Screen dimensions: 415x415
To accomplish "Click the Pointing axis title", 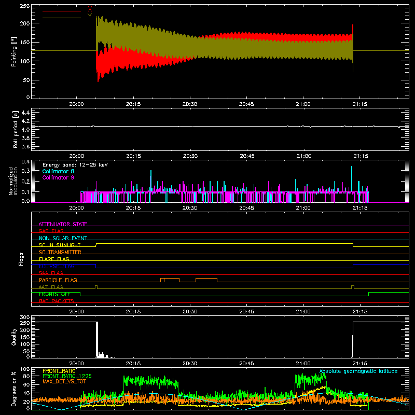I will [14, 51].
